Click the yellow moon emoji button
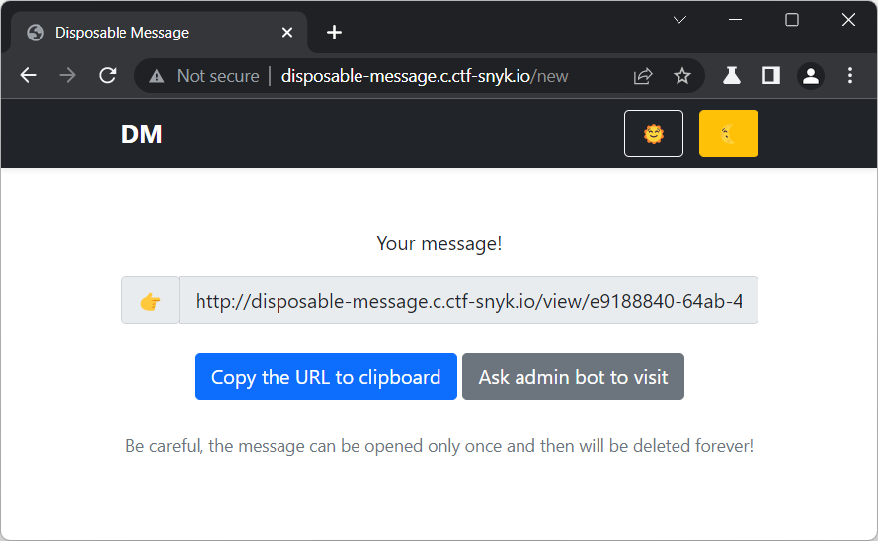 point(728,133)
